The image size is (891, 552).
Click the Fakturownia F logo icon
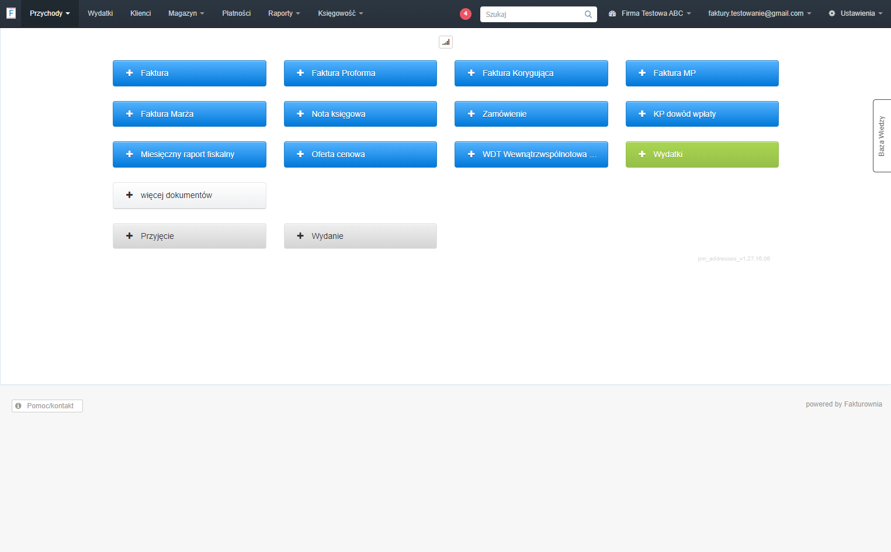point(11,13)
